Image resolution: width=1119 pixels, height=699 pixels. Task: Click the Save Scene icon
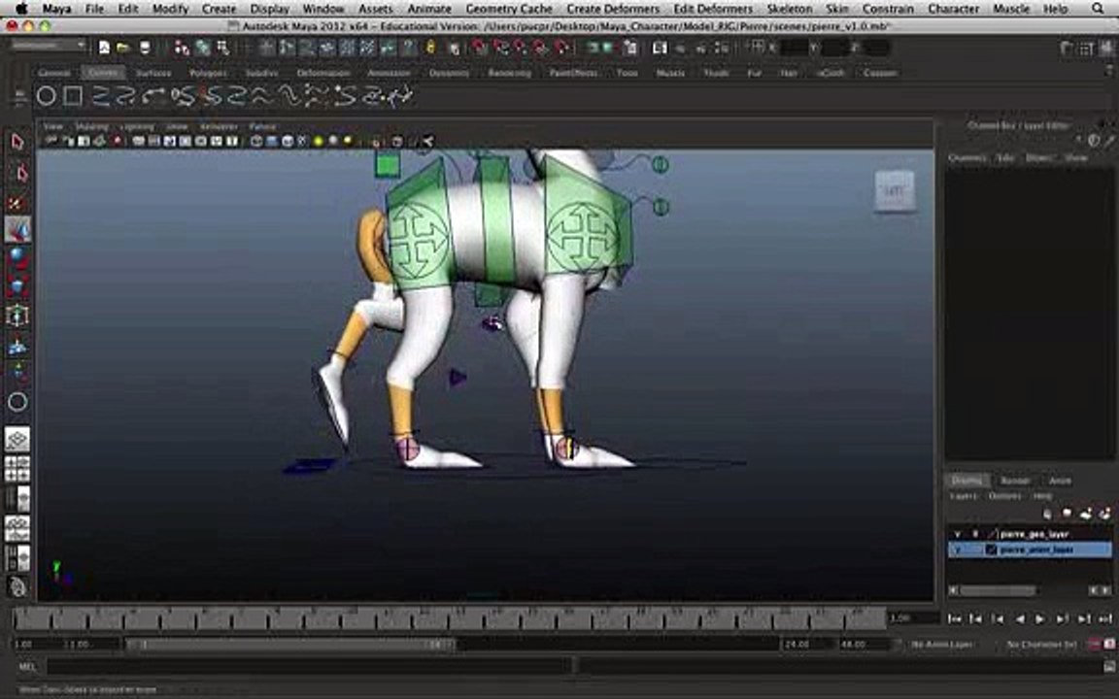pos(145,48)
